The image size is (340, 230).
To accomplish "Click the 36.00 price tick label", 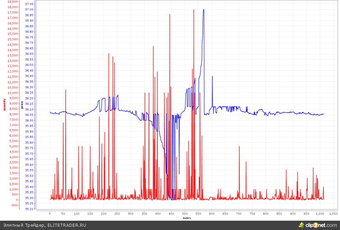I will pyautogui.click(x=29, y=120).
